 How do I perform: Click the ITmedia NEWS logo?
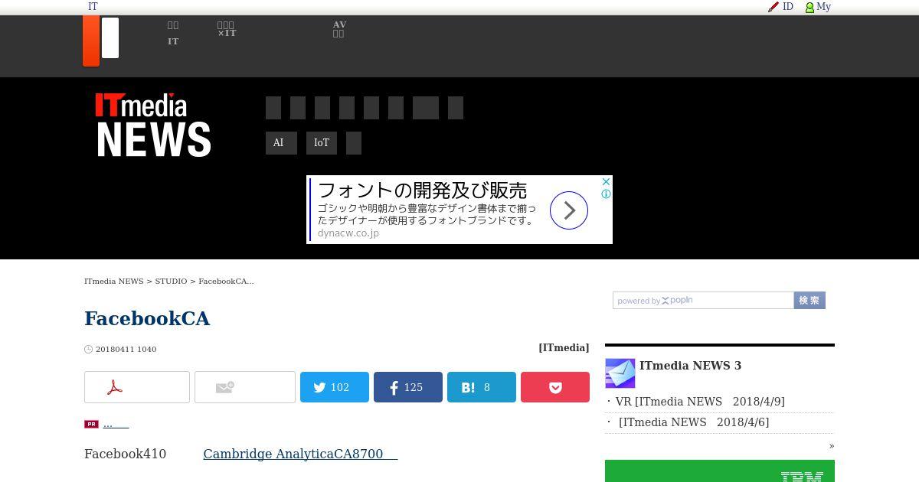[153, 125]
